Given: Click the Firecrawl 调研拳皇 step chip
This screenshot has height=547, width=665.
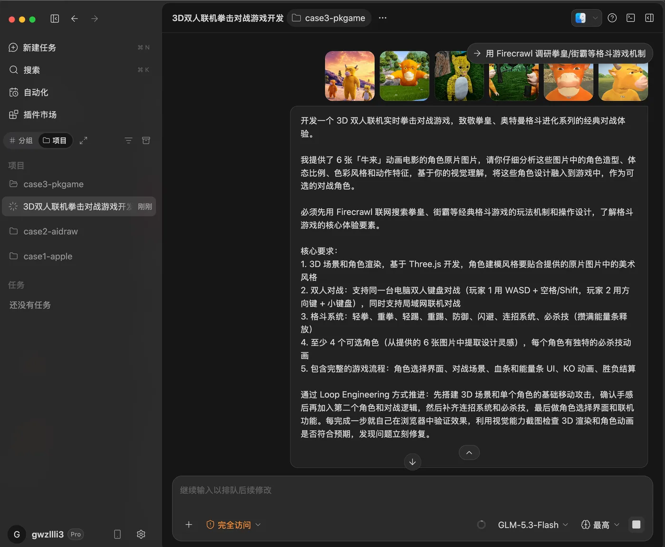Looking at the screenshot, I should 560,54.
